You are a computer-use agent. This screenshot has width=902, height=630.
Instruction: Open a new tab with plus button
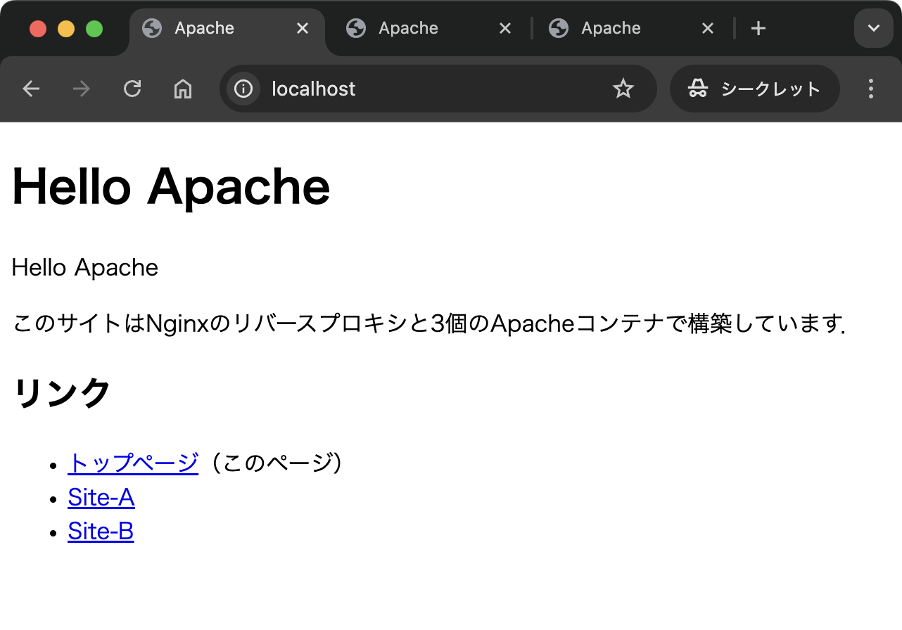coord(758,28)
